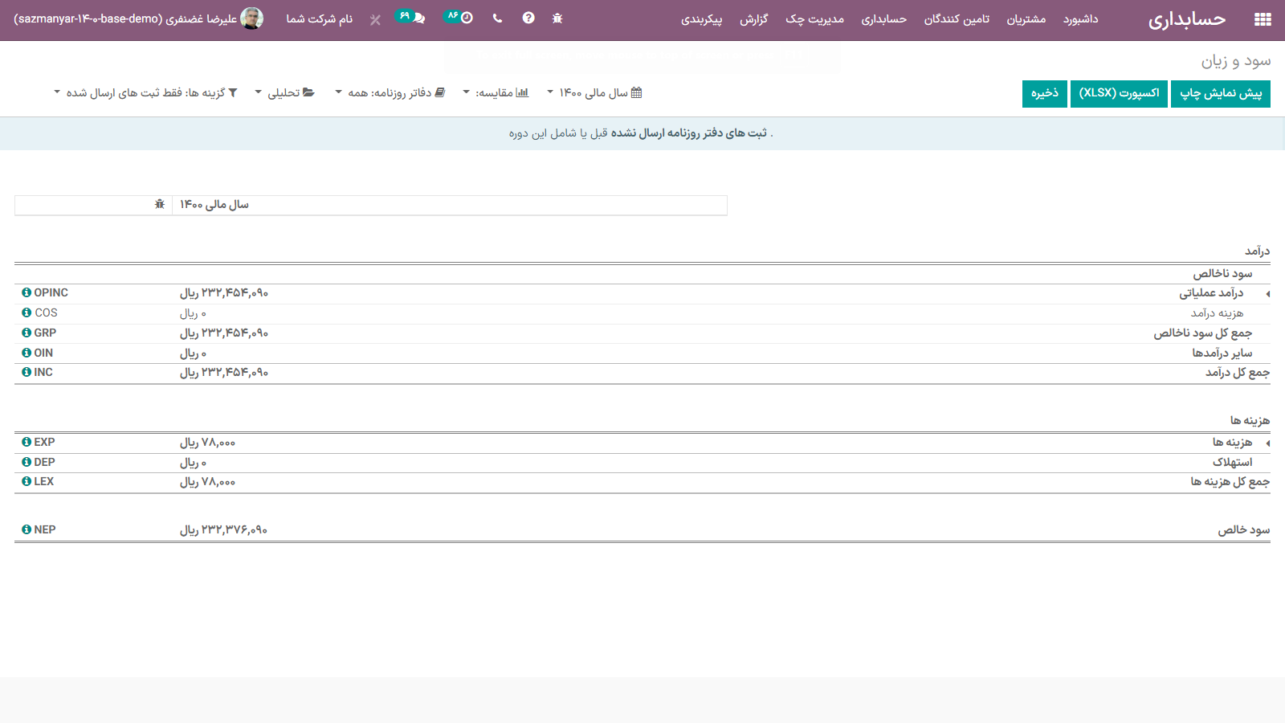The image size is (1285, 723).
Task: Click the info icon beside OPINC
Action: [x=27, y=293]
